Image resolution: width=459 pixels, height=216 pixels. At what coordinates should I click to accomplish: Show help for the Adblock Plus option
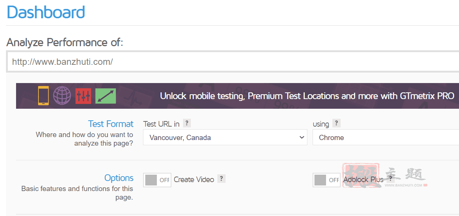[391, 179]
